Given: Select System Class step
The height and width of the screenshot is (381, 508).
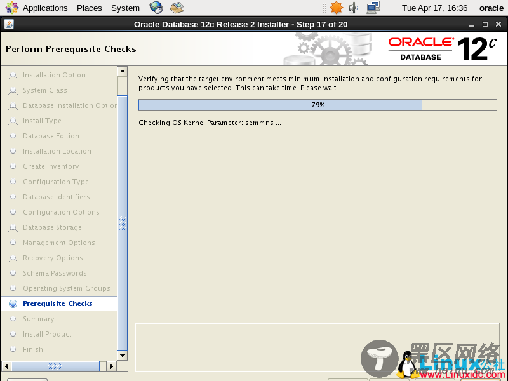Looking at the screenshot, I should click(x=44, y=90).
